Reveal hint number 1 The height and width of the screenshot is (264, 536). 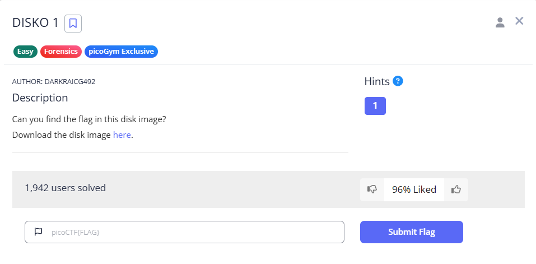tap(375, 106)
